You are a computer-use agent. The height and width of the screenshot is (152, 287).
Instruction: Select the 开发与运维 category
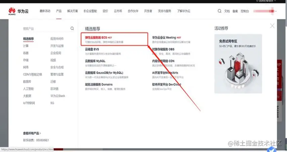57,46
